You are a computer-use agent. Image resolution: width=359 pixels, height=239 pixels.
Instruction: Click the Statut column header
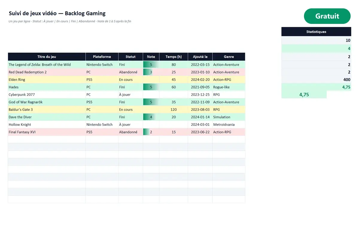coord(130,57)
